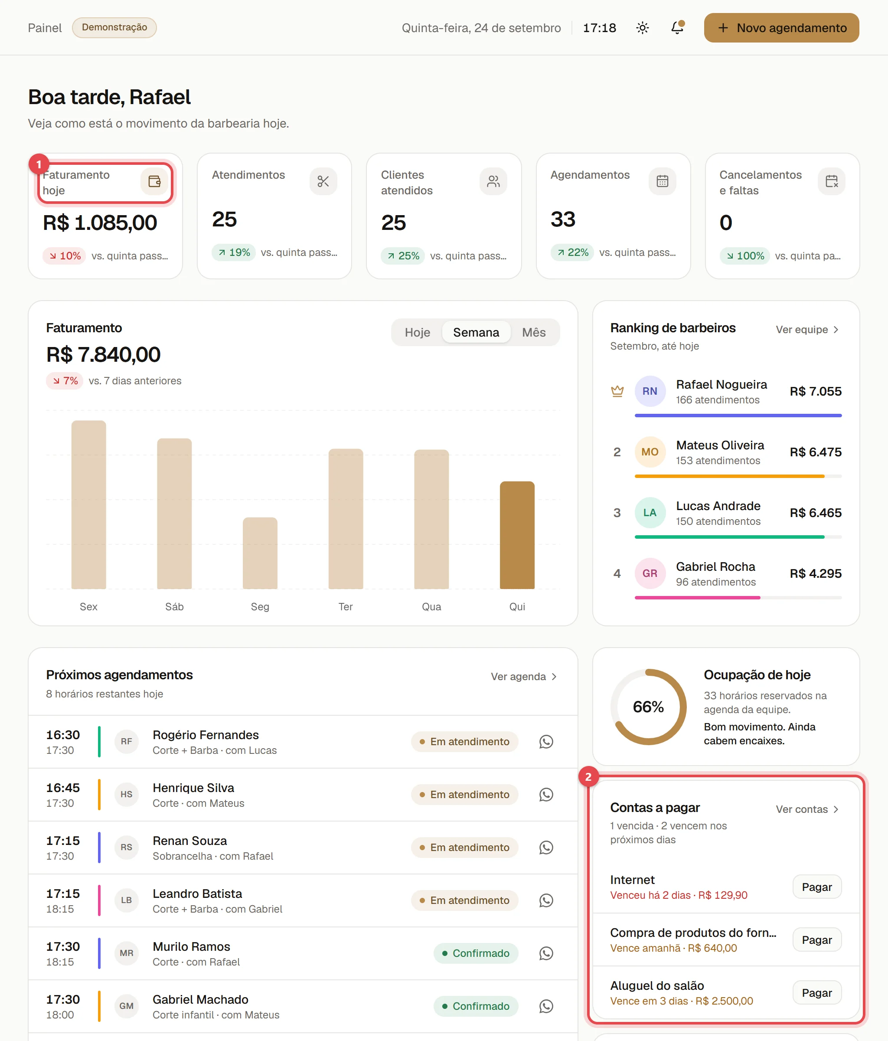The width and height of the screenshot is (888, 1041).
Task: Pay the Internet bill
Action: pyautogui.click(x=817, y=887)
